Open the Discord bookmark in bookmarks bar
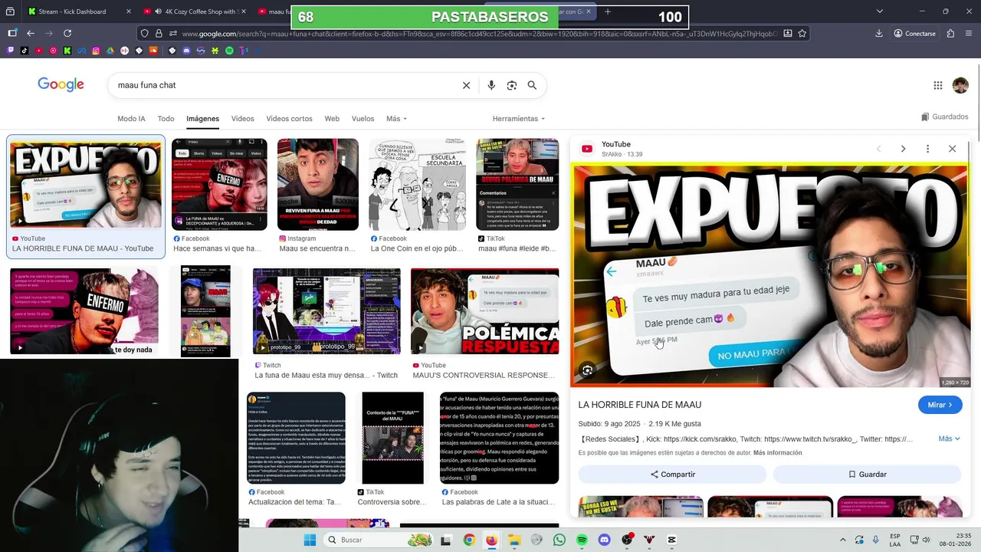This screenshot has width=981, height=552. [x=186, y=51]
